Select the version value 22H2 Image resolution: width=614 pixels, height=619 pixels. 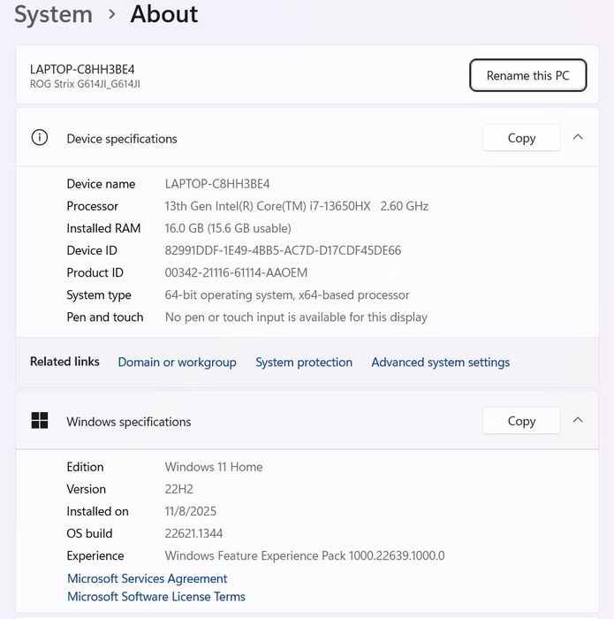179,489
